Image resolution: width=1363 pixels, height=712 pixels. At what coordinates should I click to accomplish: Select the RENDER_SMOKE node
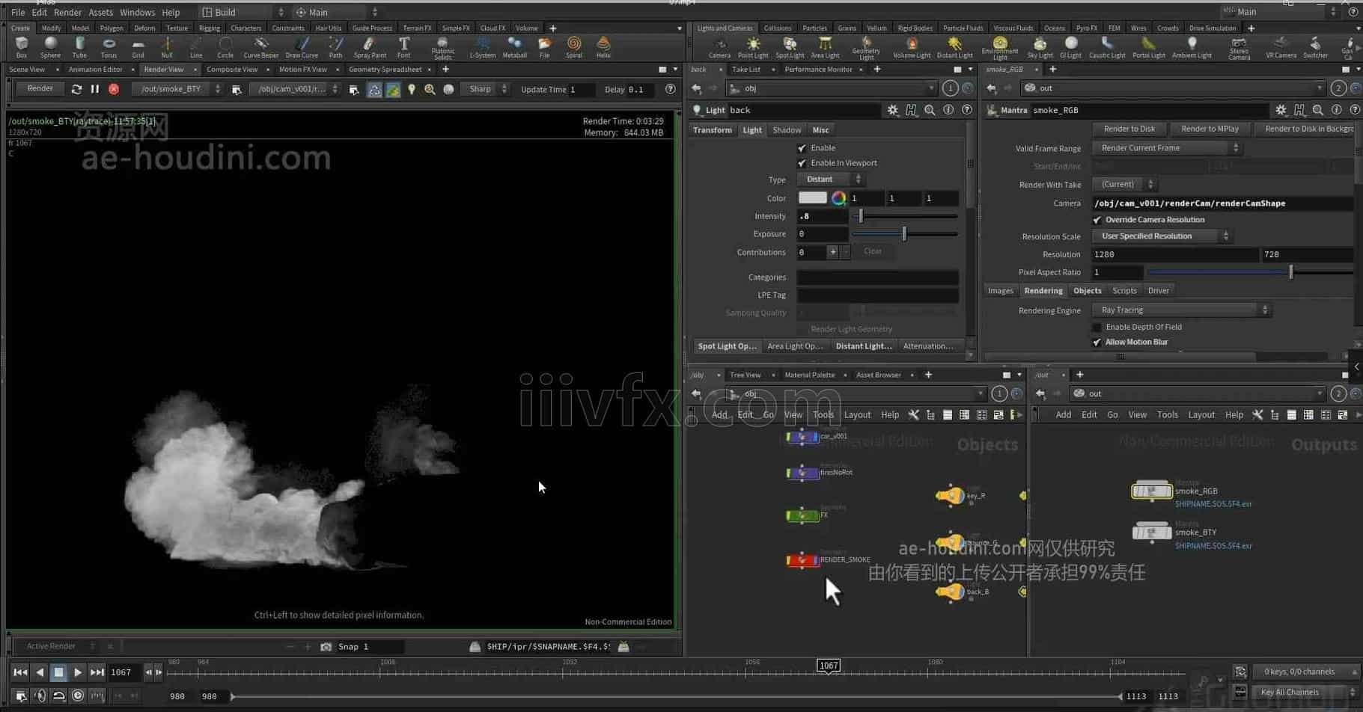[802, 560]
